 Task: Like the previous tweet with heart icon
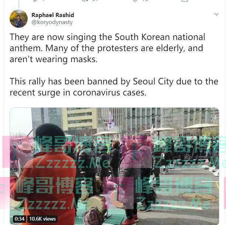[135, 1]
